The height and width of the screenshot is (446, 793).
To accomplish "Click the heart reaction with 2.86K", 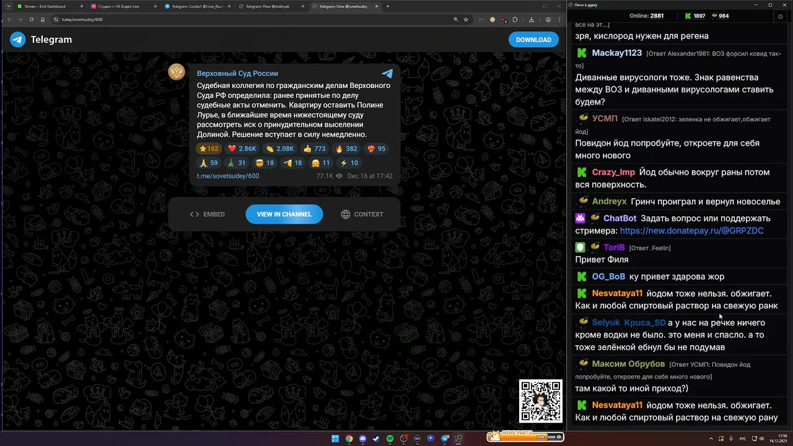I will pyautogui.click(x=242, y=149).
